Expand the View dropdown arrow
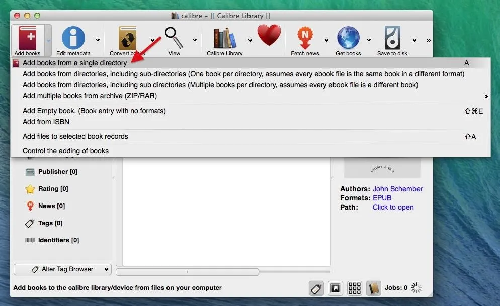 [x=195, y=40]
